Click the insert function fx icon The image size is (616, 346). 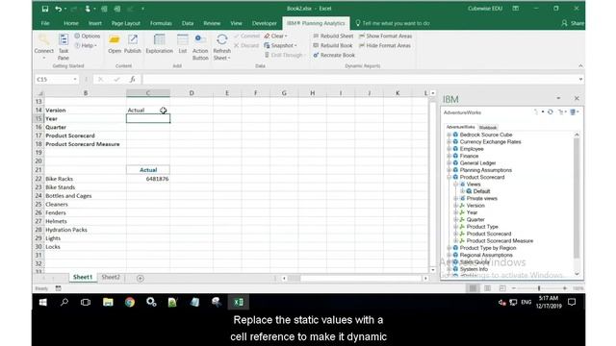pos(133,79)
